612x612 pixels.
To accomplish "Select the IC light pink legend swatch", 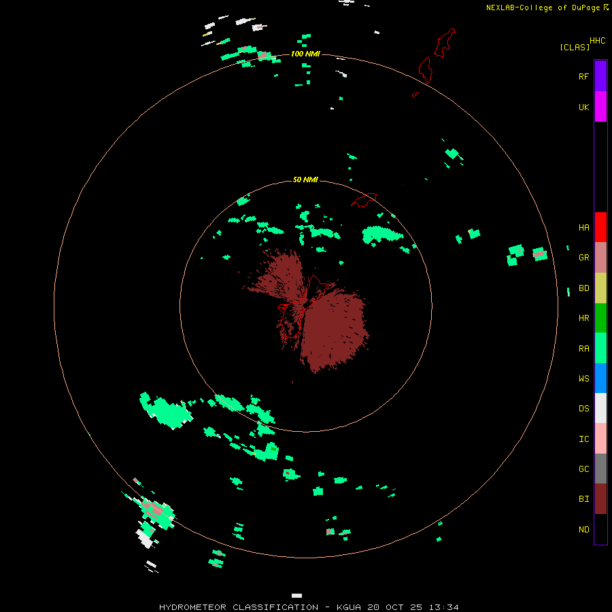I will 600,439.
